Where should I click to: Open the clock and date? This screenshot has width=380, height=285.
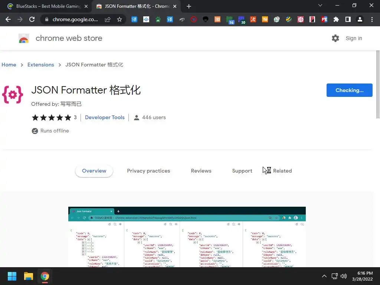363,276
